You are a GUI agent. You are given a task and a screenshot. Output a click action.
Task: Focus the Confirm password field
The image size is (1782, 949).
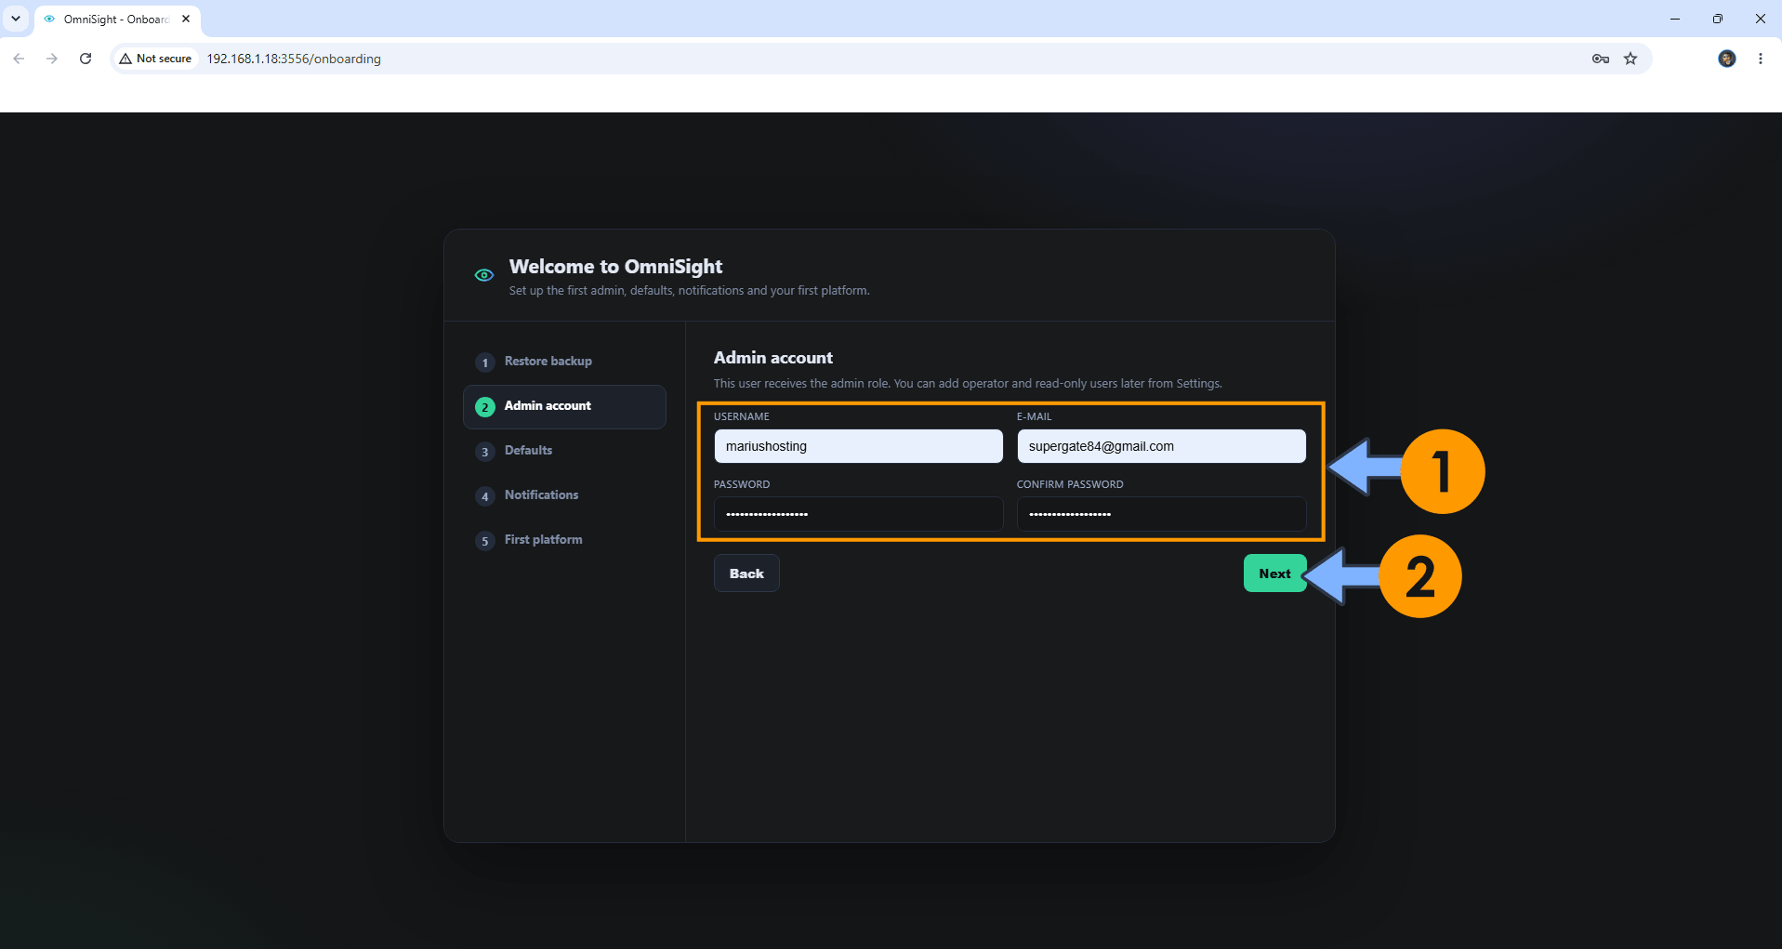pyautogui.click(x=1161, y=514)
